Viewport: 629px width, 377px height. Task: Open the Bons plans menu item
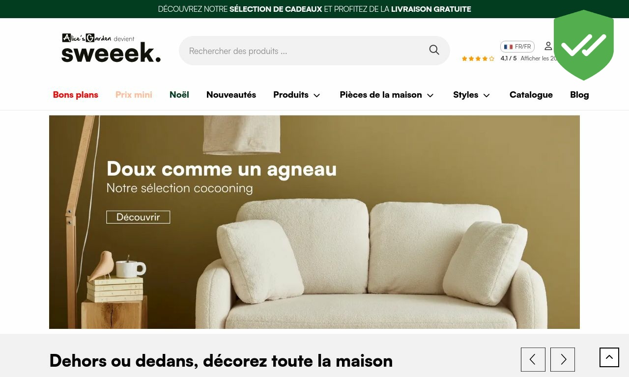tap(76, 95)
